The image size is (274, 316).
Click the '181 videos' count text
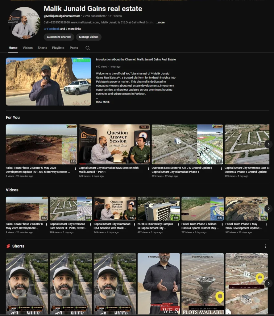(x=115, y=16)
